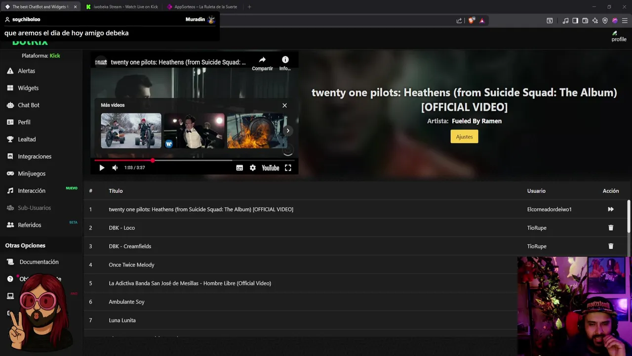
Task: Open YouTube player settings gear
Action: point(253,168)
